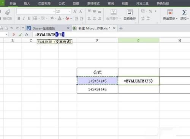This screenshot has height=139, width=190.
Task: Toggle bold formatting
Action: coord(19,19)
